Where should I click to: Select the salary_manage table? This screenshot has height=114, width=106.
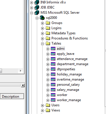pos(68,90)
